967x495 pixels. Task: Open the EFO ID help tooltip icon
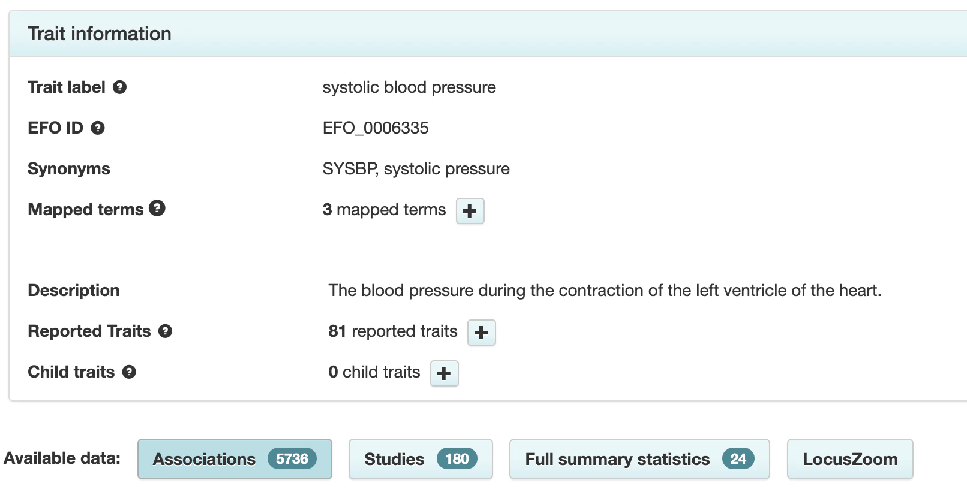point(98,128)
